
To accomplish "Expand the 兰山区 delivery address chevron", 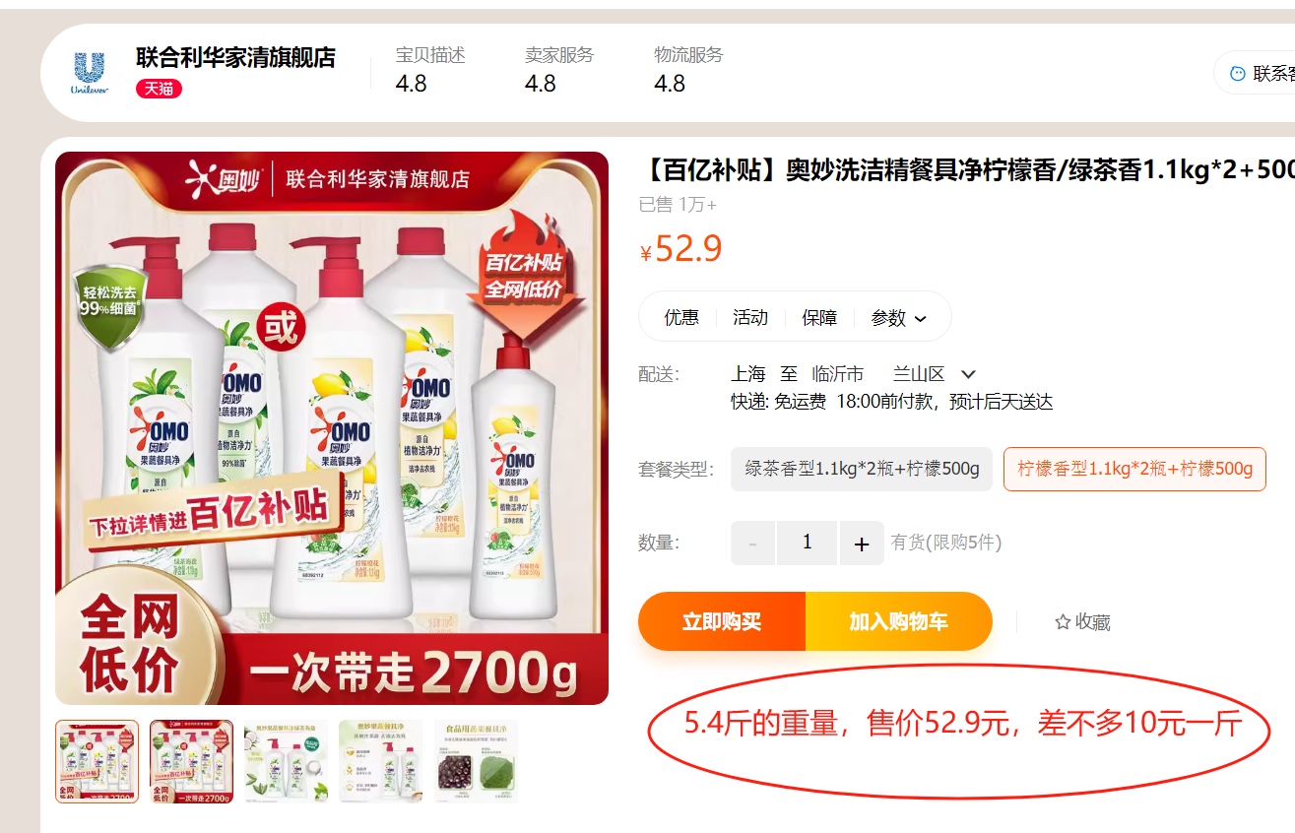I will tap(968, 374).
